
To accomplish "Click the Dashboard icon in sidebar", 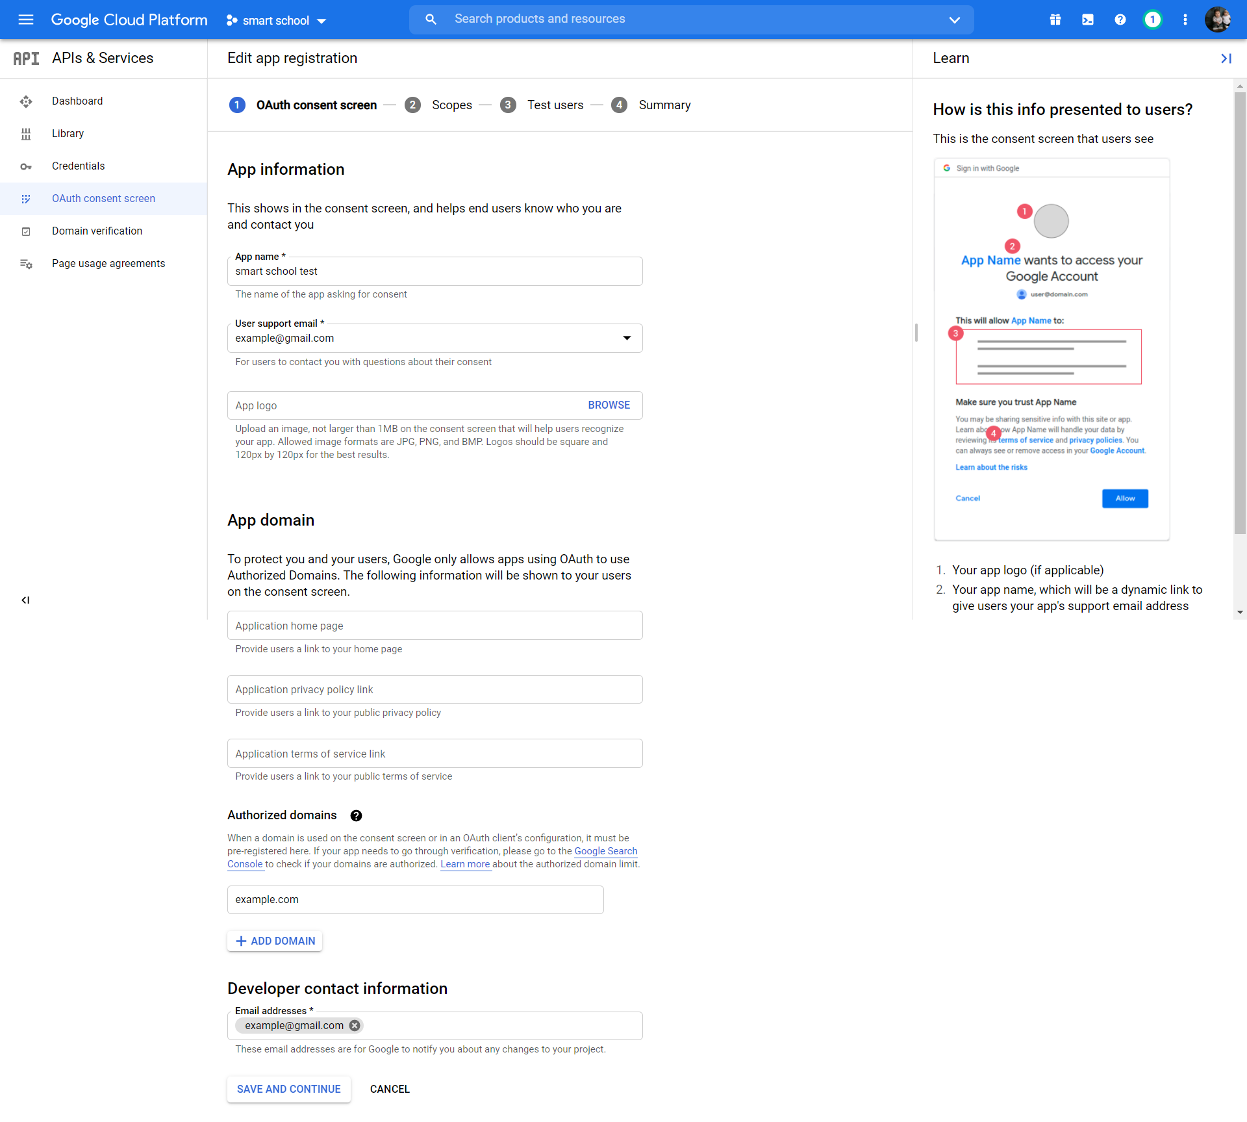I will (26, 101).
